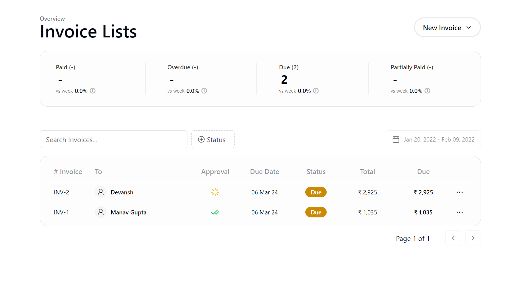
Task: Click the approved double-check icon for INV-1
Action: (215, 212)
